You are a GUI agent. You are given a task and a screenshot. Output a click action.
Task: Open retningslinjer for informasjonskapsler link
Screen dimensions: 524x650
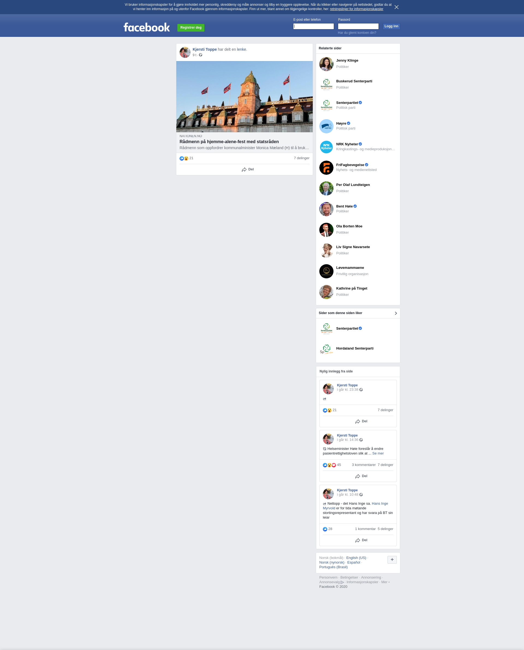[356, 9]
